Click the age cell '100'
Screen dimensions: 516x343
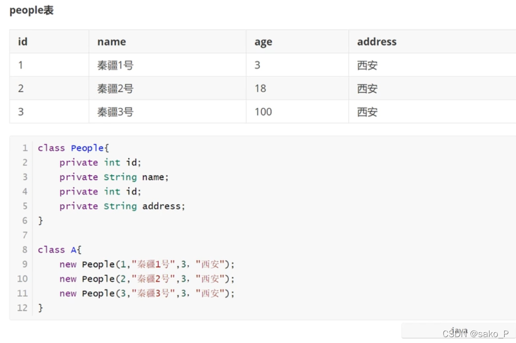pos(263,112)
